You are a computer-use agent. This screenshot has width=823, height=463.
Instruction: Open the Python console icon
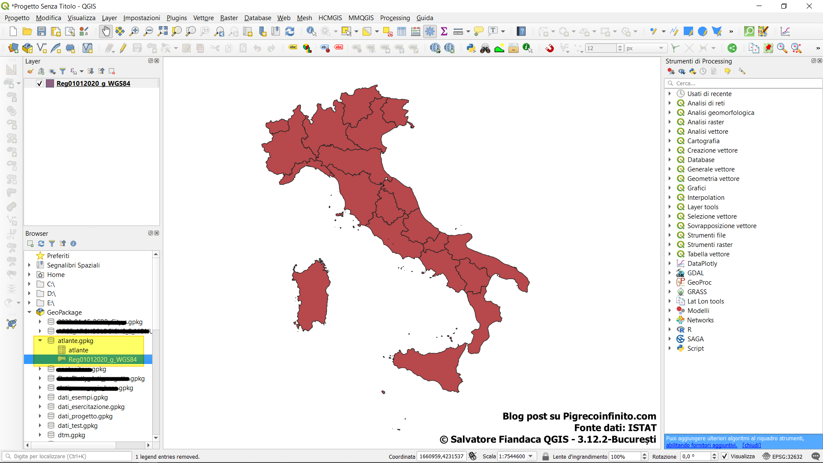tap(471, 48)
